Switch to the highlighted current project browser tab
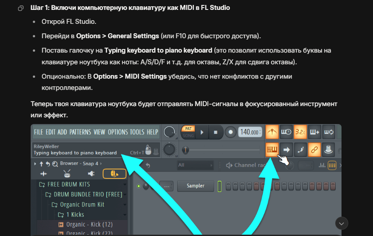 pyautogui.click(x=114, y=174)
